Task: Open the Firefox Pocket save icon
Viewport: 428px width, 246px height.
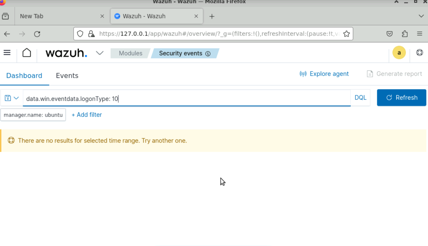Action: tap(390, 34)
